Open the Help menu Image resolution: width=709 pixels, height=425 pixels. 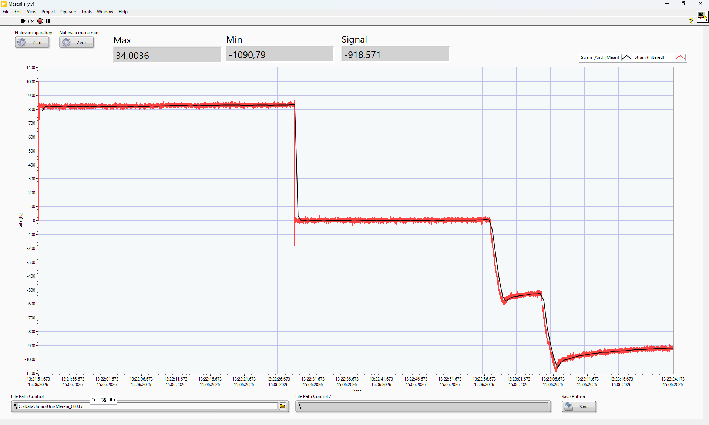[123, 12]
